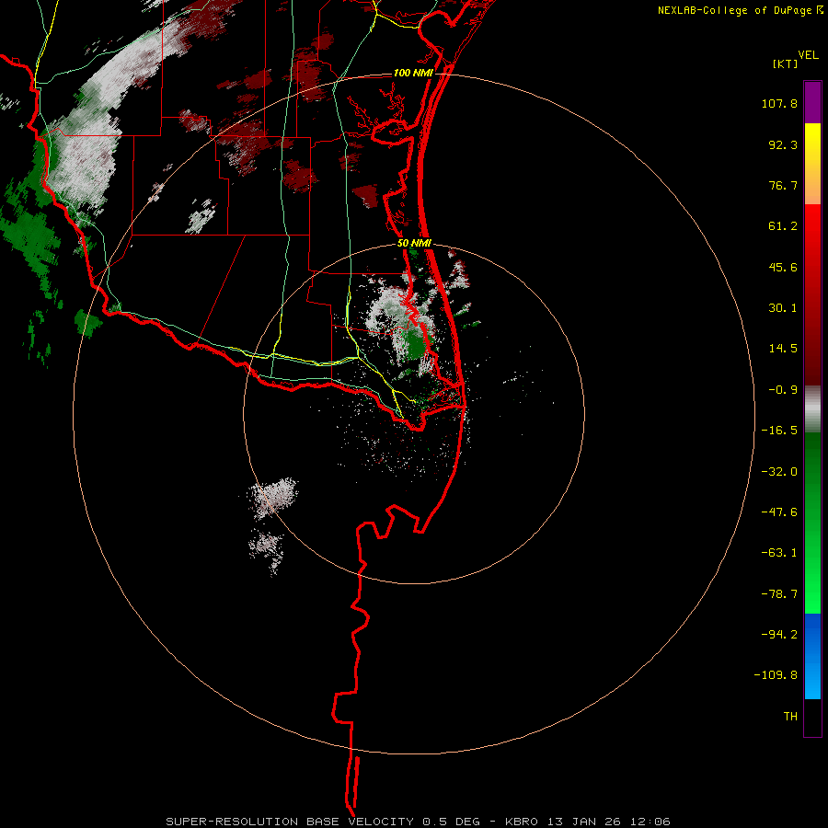Screen dimensions: 828x828
Task: Click the purple swatch on color bar
Action: tap(812, 102)
